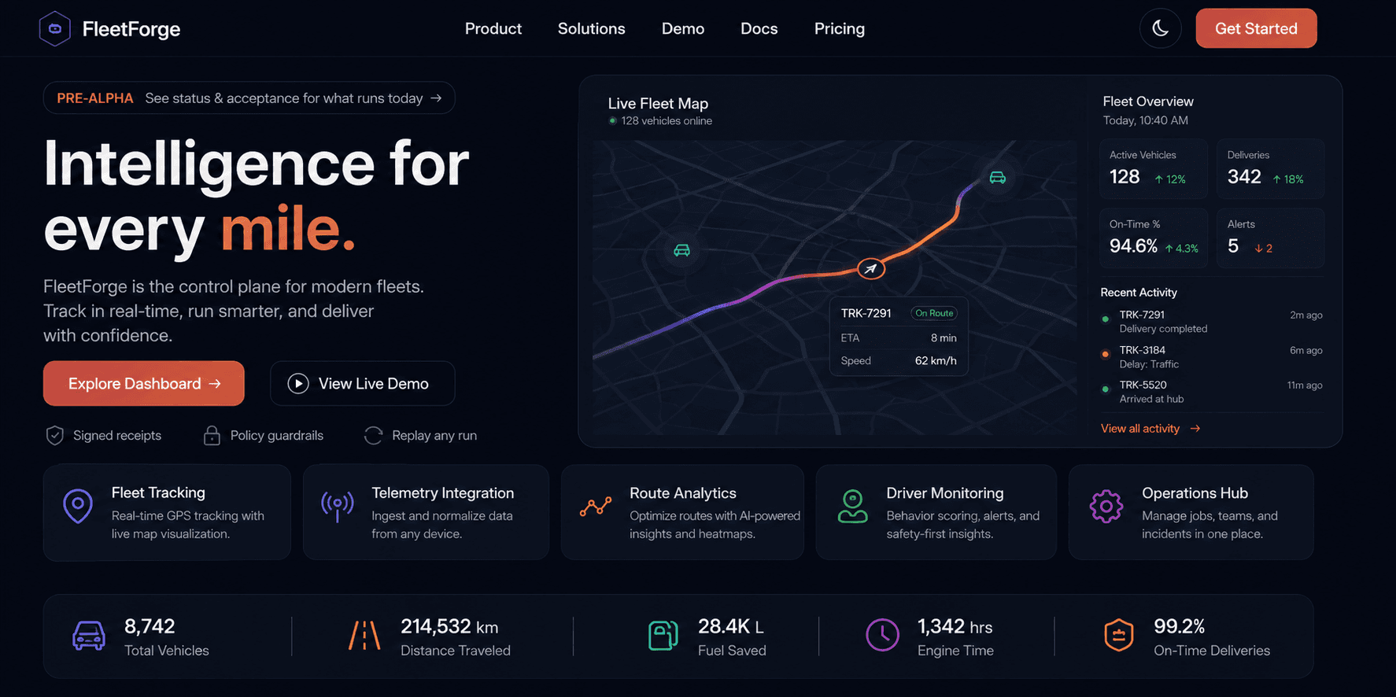Click the On Route status badge

934,313
